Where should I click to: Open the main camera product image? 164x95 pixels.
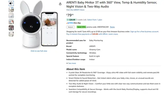tap(39, 25)
